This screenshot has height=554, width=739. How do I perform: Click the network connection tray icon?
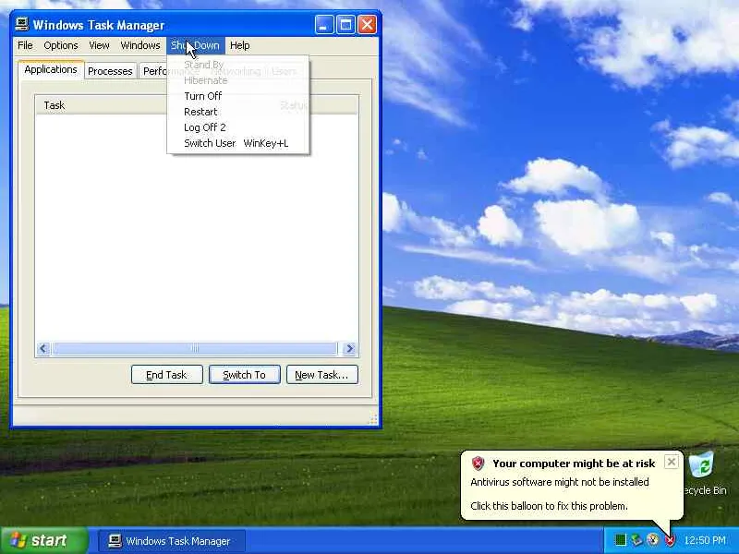point(636,540)
